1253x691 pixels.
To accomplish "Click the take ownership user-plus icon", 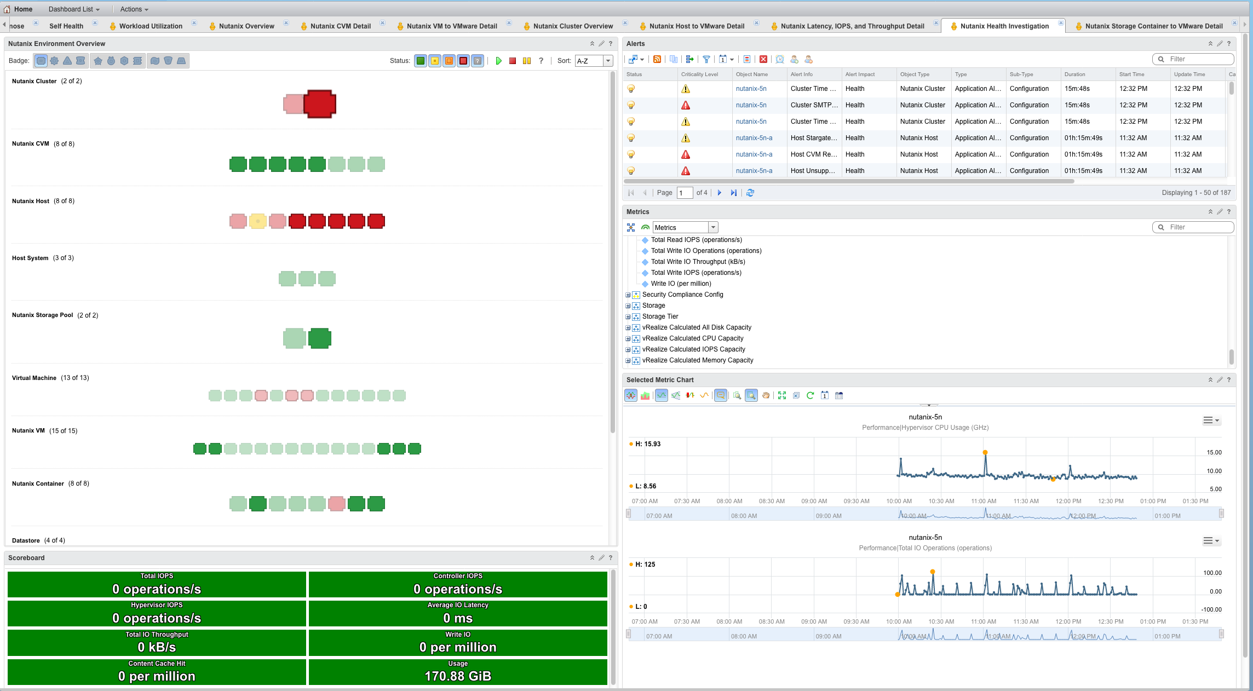I will click(x=794, y=59).
